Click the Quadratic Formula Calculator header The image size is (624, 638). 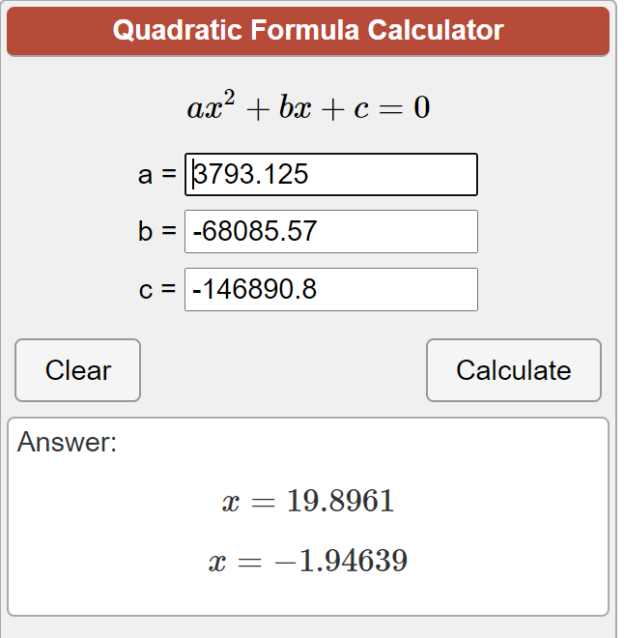click(x=308, y=31)
